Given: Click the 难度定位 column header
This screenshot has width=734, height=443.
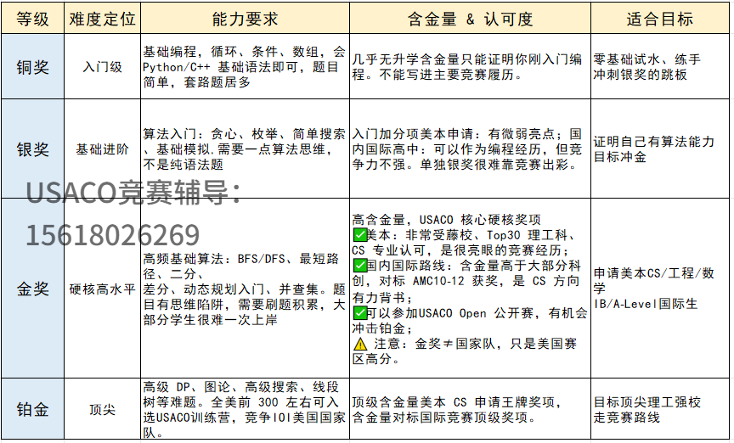Looking at the screenshot, I should coord(102,19).
